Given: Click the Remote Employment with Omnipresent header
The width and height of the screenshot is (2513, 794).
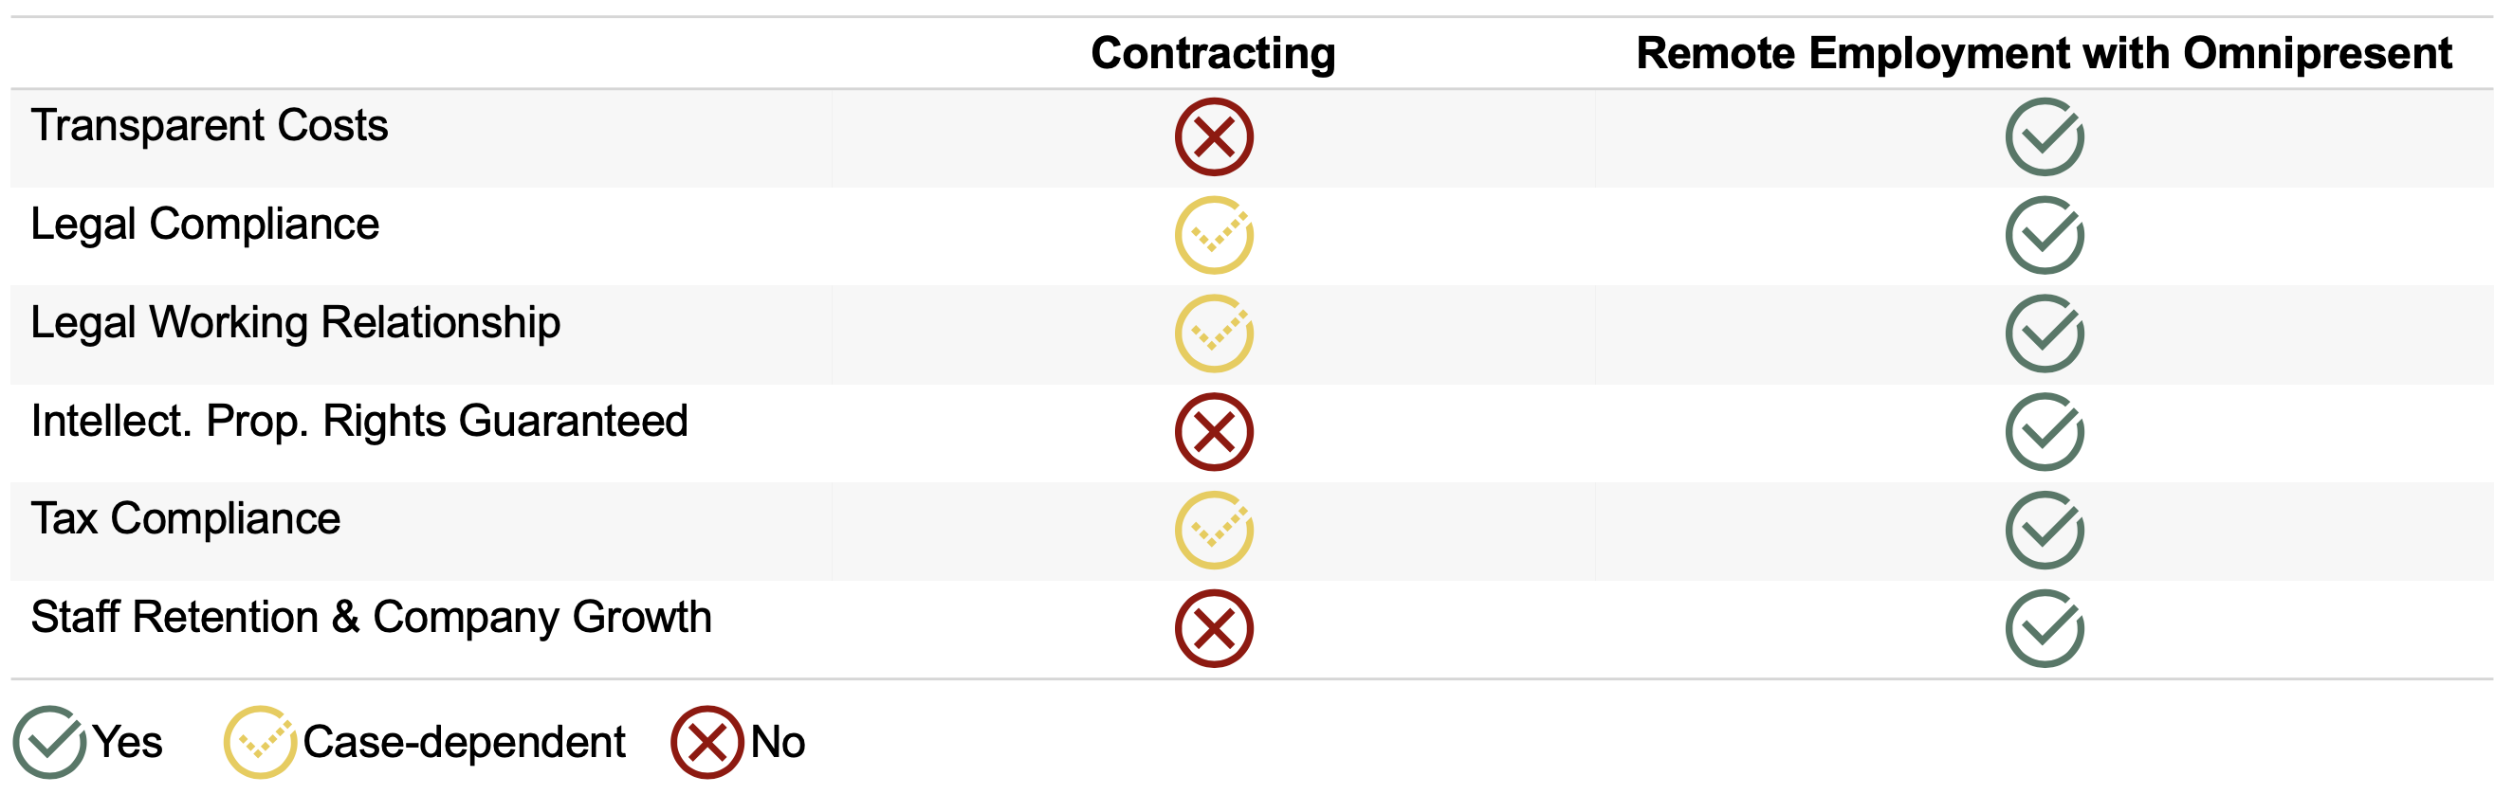Looking at the screenshot, I should click(2044, 53).
